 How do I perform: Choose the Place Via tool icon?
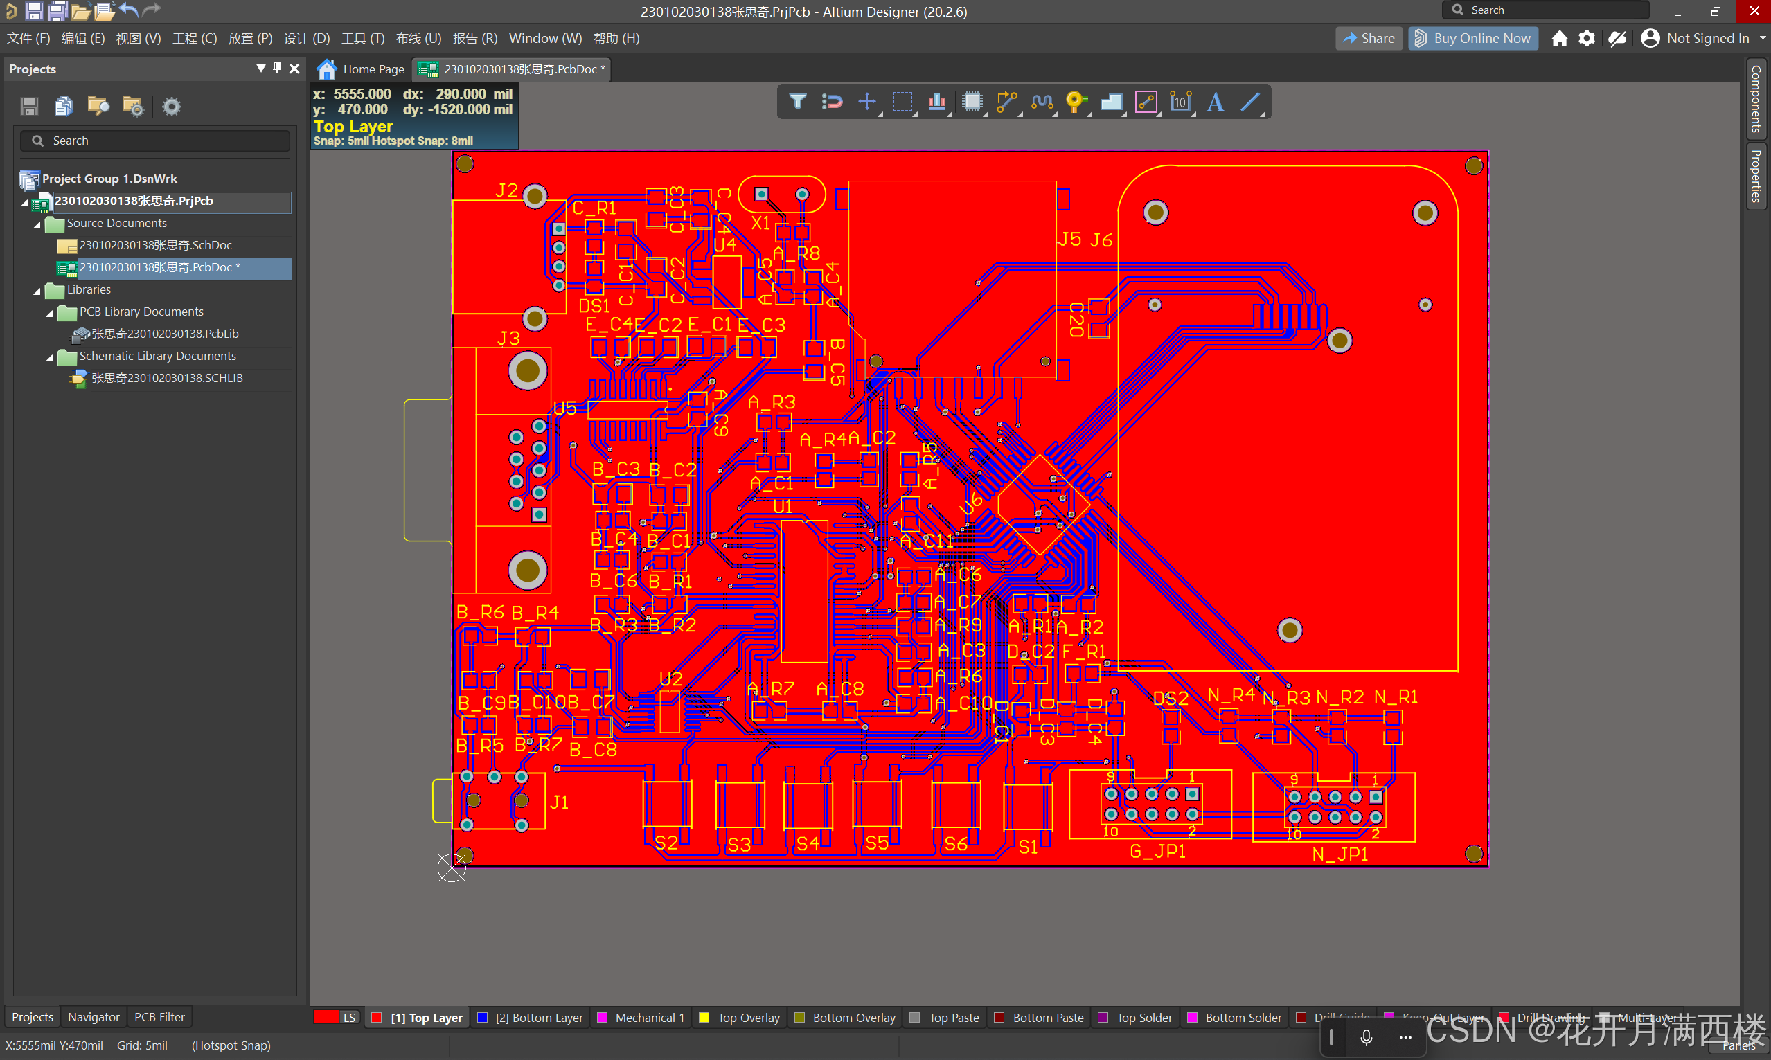point(1075,101)
